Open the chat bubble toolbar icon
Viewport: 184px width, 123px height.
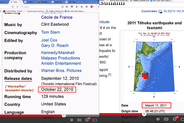point(86,7)
